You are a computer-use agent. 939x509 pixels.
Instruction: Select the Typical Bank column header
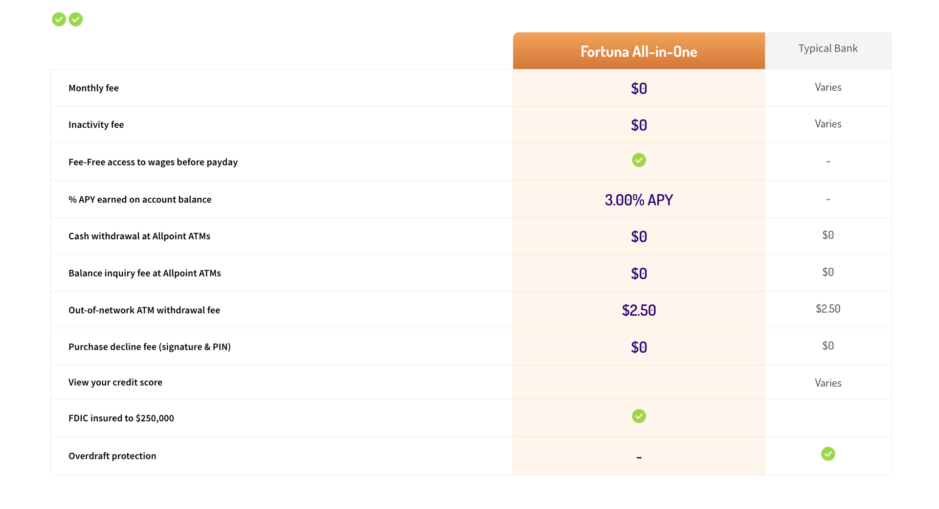tap(828, 48)
